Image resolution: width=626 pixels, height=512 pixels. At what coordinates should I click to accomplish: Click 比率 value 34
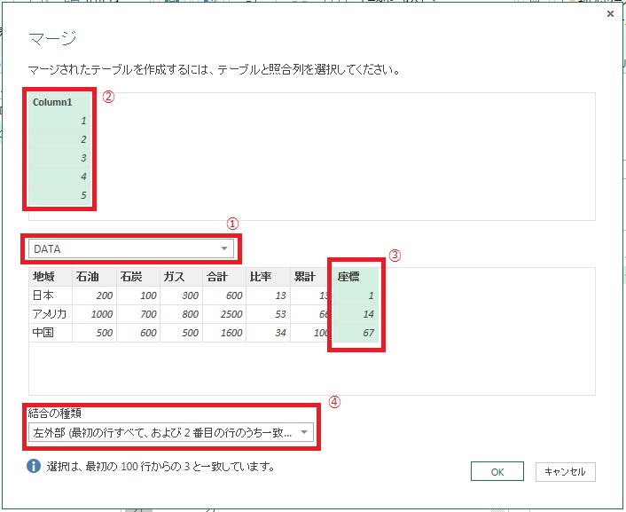point(269,333)
